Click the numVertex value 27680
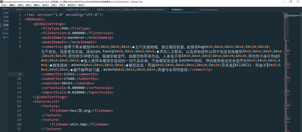The width and height of the screenshot is (302, 132). 69,79
